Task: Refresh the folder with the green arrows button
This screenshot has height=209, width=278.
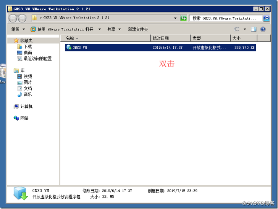Action: point(184,18)
